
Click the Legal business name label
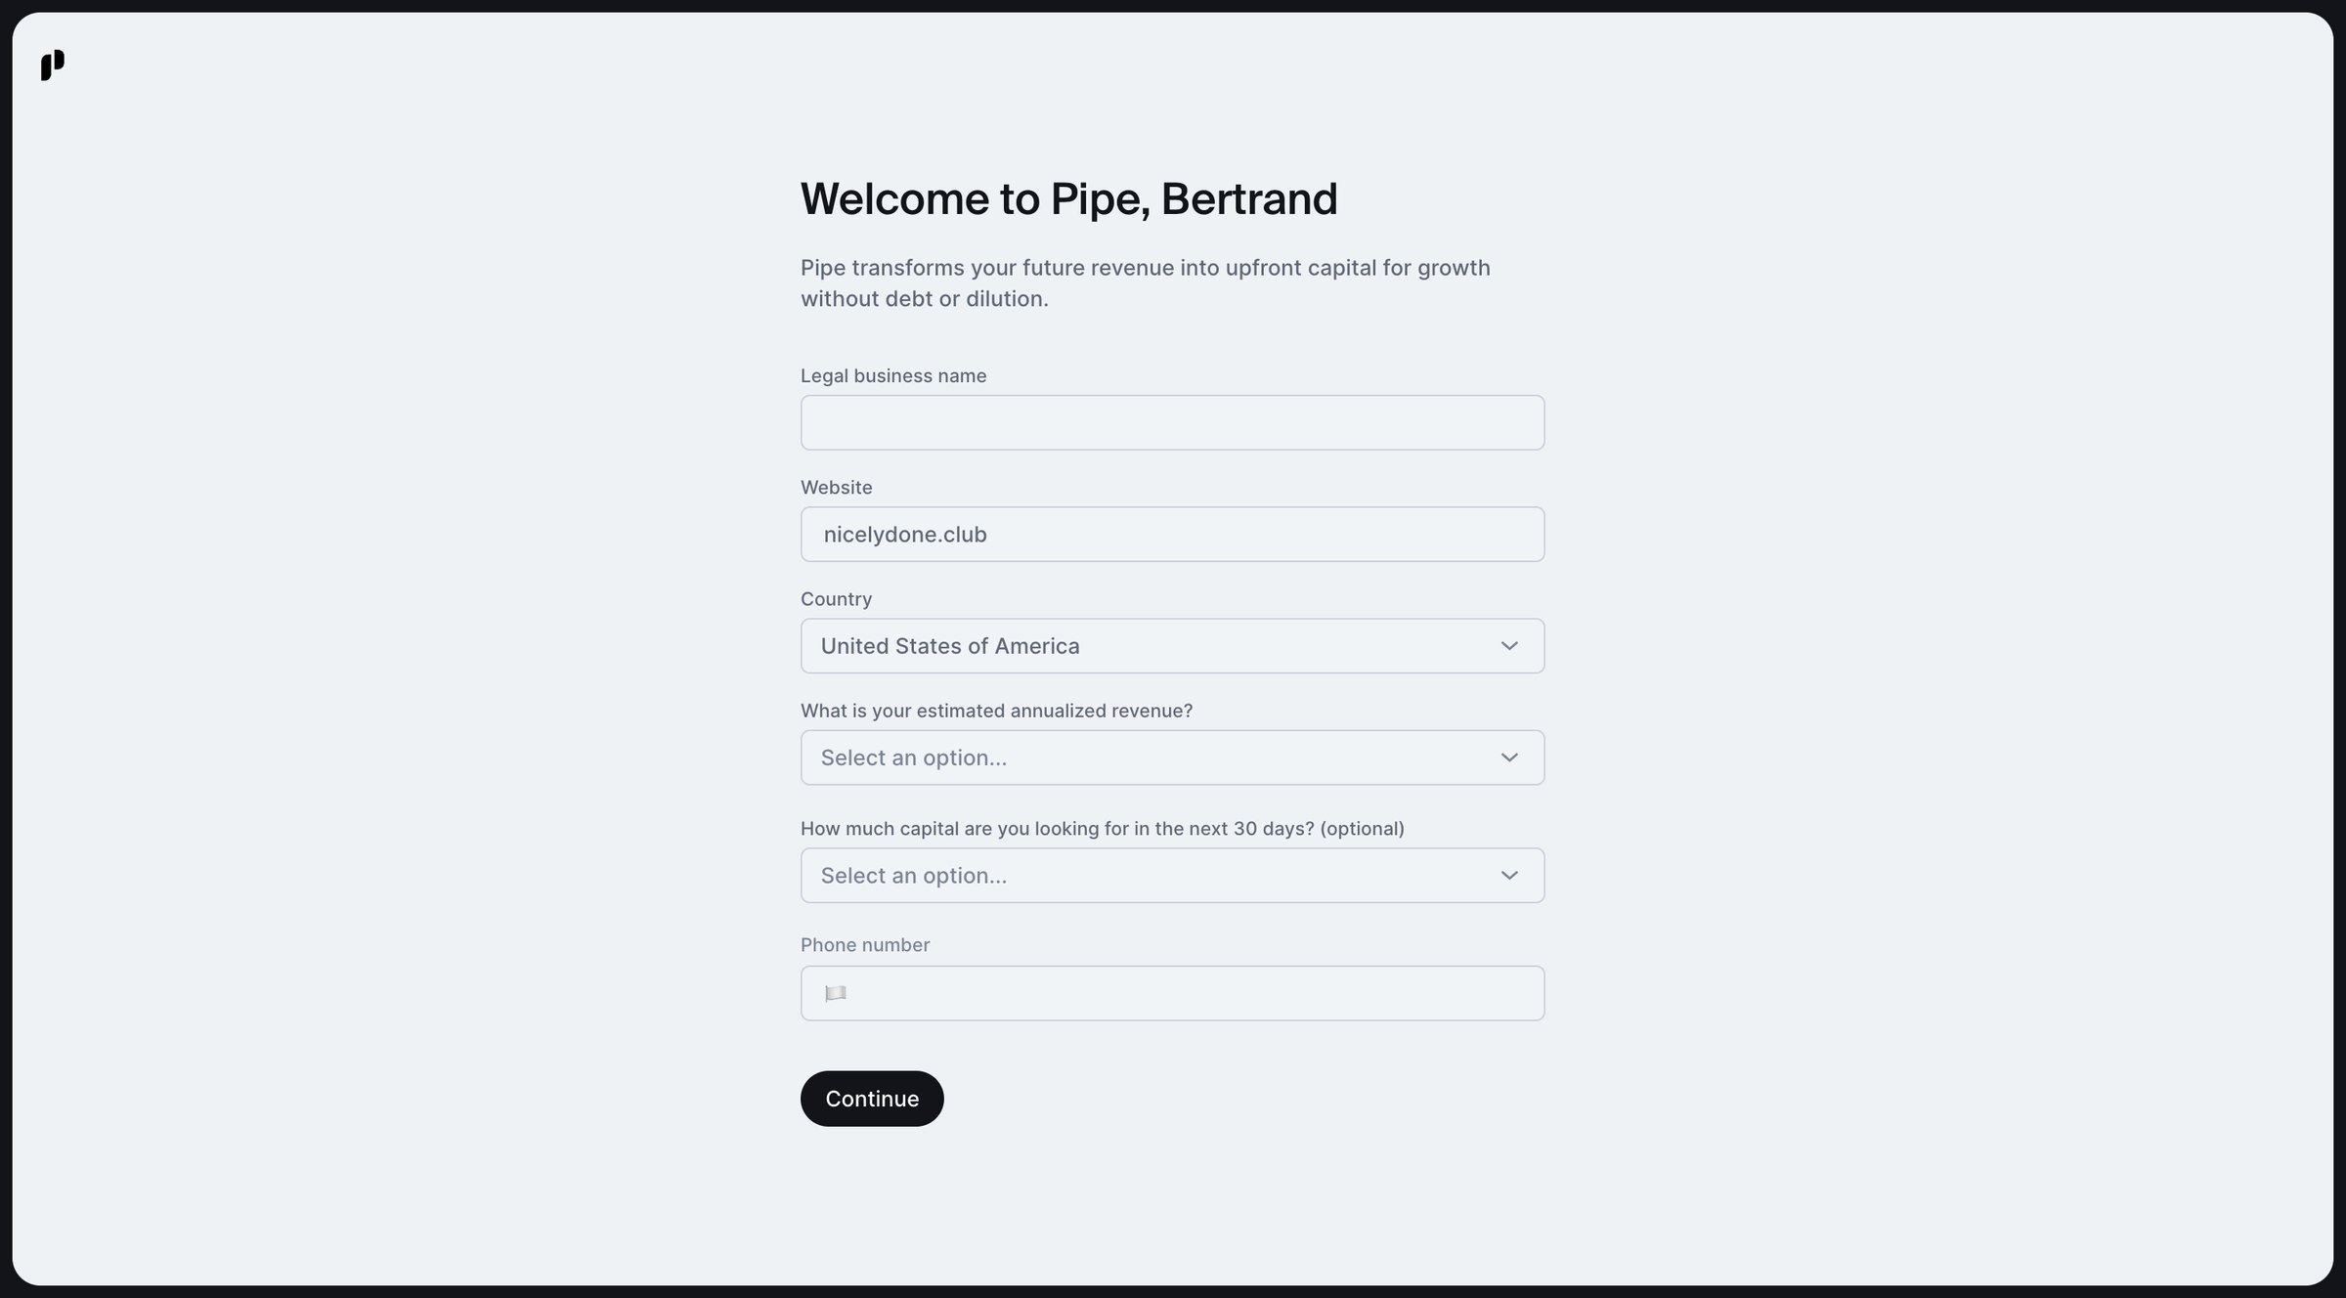tap(893, 375)
